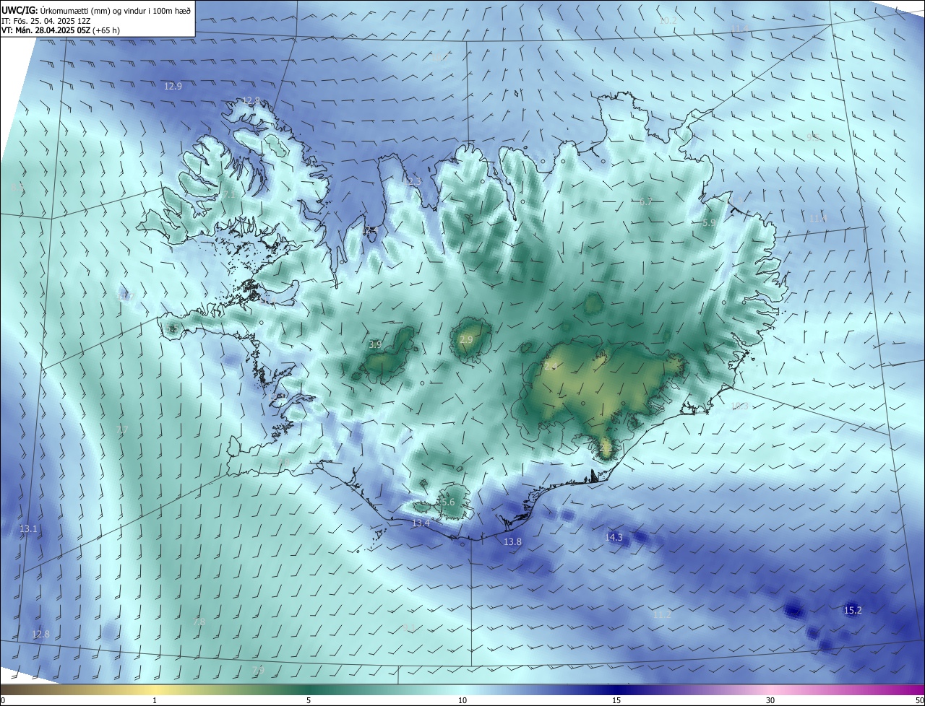The image size is (925, 706).
Task: Click the '2.4' value label on Vatnajökull
Action: (x=551, y=367)
